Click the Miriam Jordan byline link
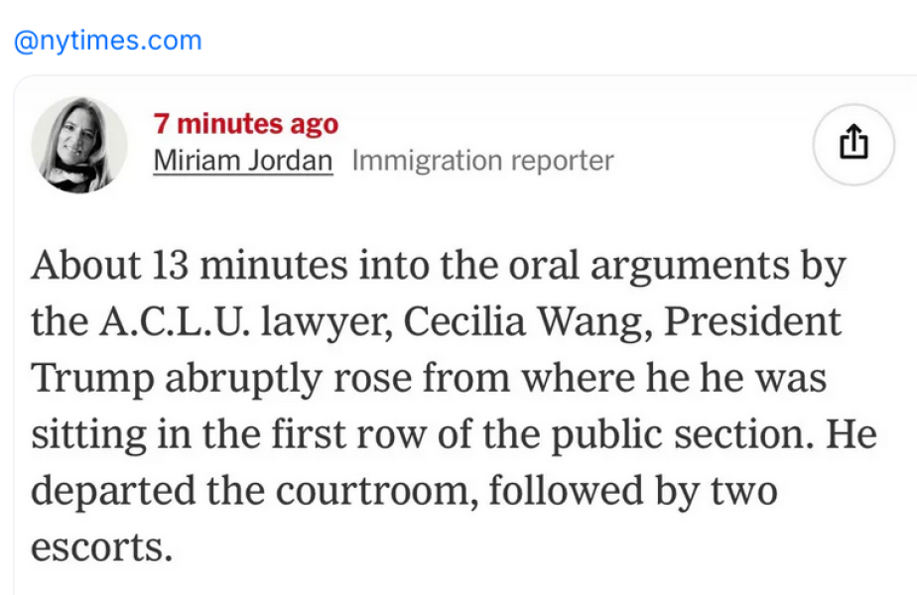Viewport: 917px width, 595px height. (243, 161)
